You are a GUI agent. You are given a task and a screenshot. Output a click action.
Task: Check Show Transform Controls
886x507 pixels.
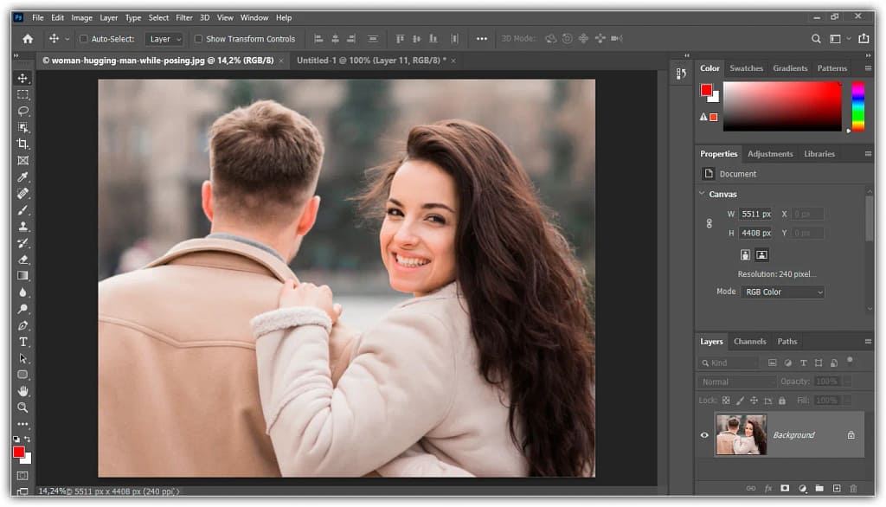click(198, 39)
